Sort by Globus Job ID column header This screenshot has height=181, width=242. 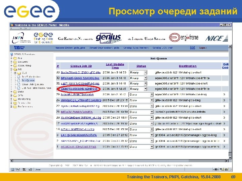[81, 66]
